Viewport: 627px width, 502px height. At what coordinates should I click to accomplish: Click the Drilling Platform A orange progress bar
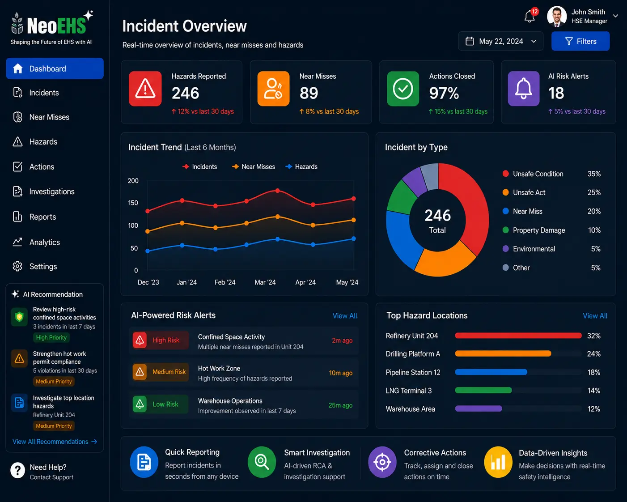point(503,353)
